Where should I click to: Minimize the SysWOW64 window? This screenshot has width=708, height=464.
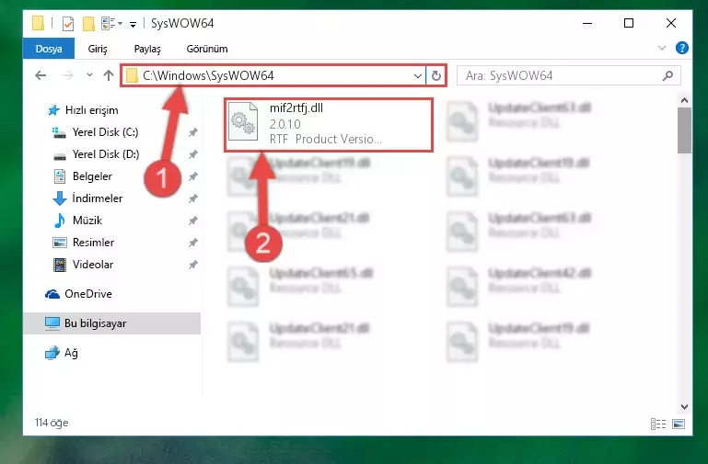pos(587,23)
